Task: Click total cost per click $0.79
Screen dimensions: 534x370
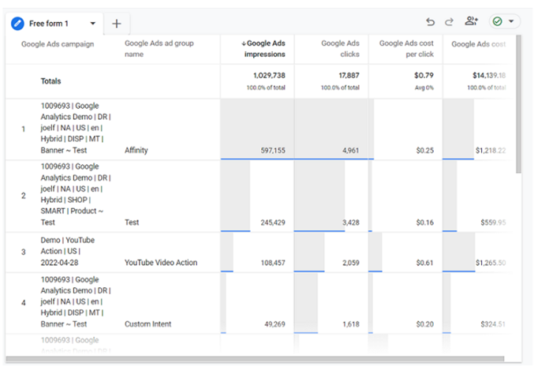Action: click(x=424, y=75)
